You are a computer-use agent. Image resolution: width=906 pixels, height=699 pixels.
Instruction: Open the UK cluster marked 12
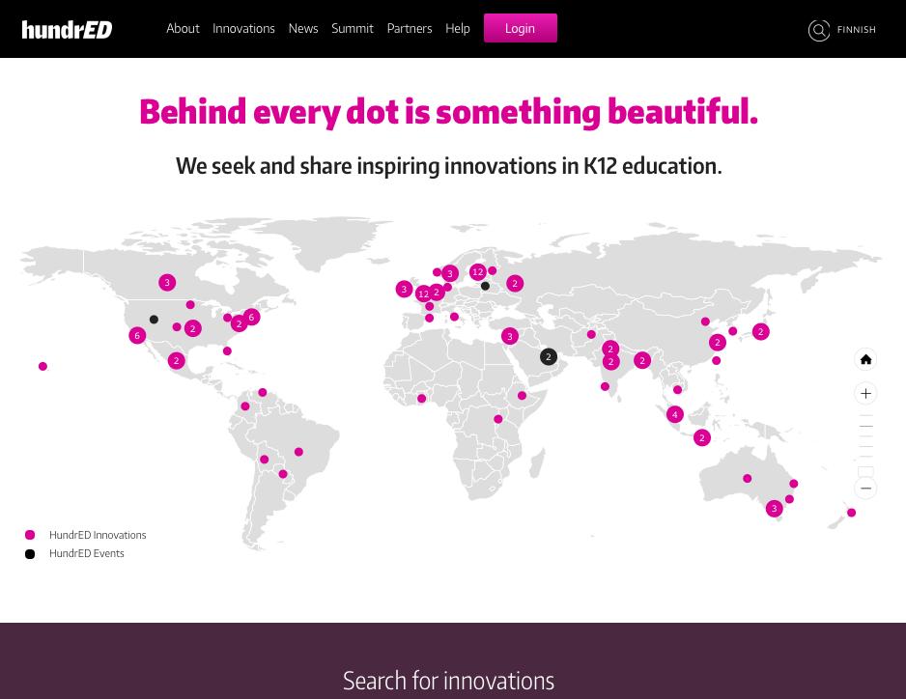tap(423, 294)
